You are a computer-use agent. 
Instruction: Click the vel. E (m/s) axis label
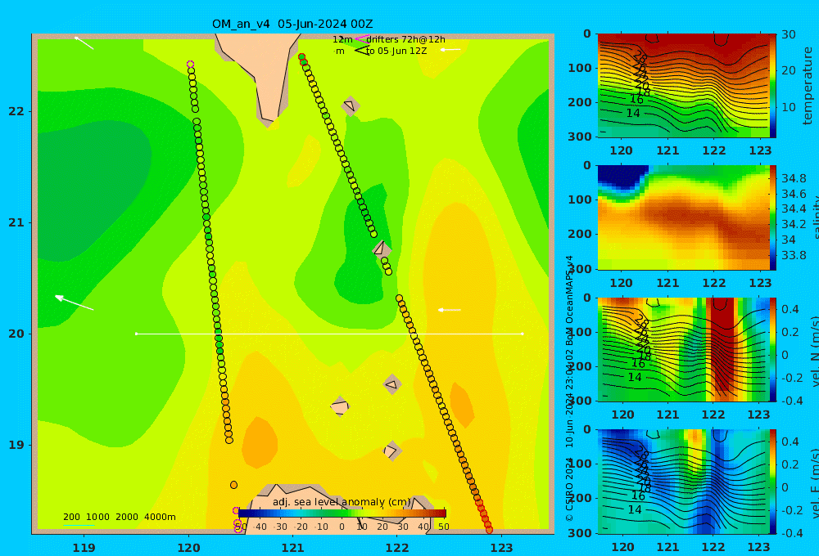coord(813,482)
